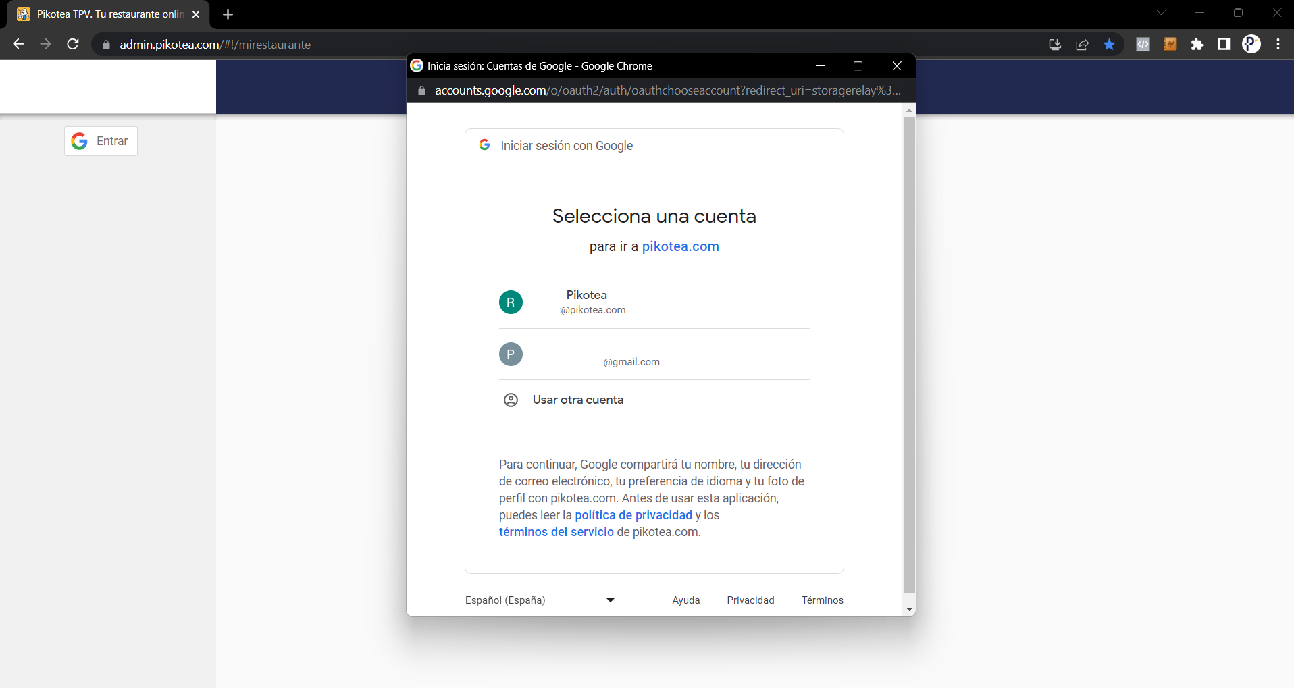This screenshot has width=1294, height=688.
Task: Open the Español (España) language dropdown
Action: click(x=540, y=600)
